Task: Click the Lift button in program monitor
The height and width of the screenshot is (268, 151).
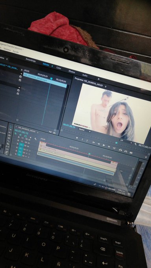Action: click(x=120, y=150)
